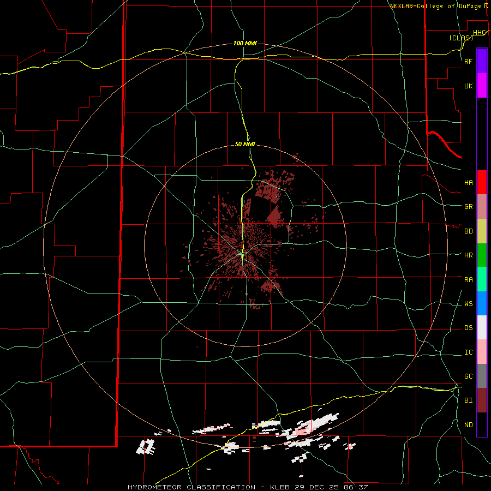Click the RA legend label text

point(469,280)
